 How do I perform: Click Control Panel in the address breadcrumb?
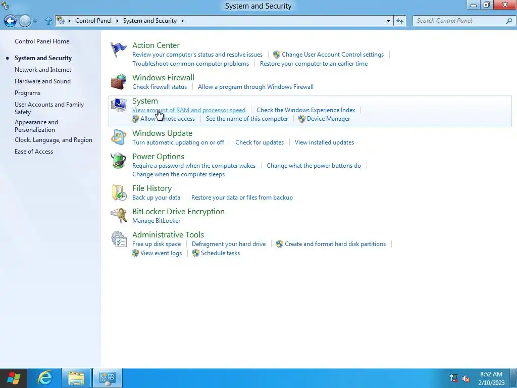[x=93, y=20]
